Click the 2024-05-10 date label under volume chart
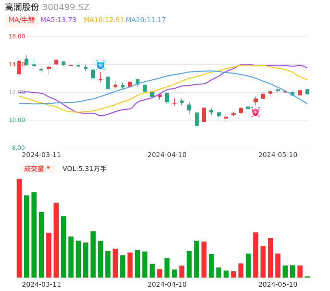The height and width of the screenshot is (291, 330). 278,284
